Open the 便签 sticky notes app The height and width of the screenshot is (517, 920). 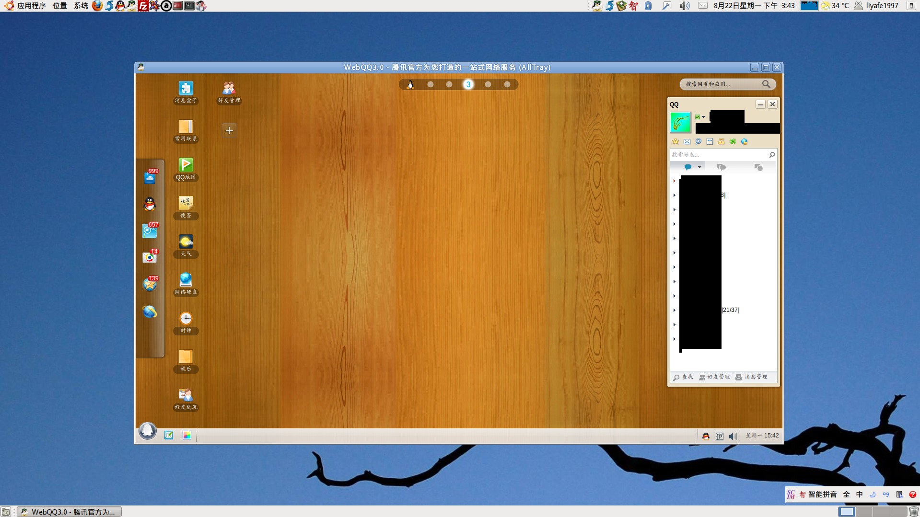[x=186, y=207]
